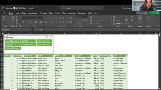Open the Salesman column filter dropdown

pos(37,56)
